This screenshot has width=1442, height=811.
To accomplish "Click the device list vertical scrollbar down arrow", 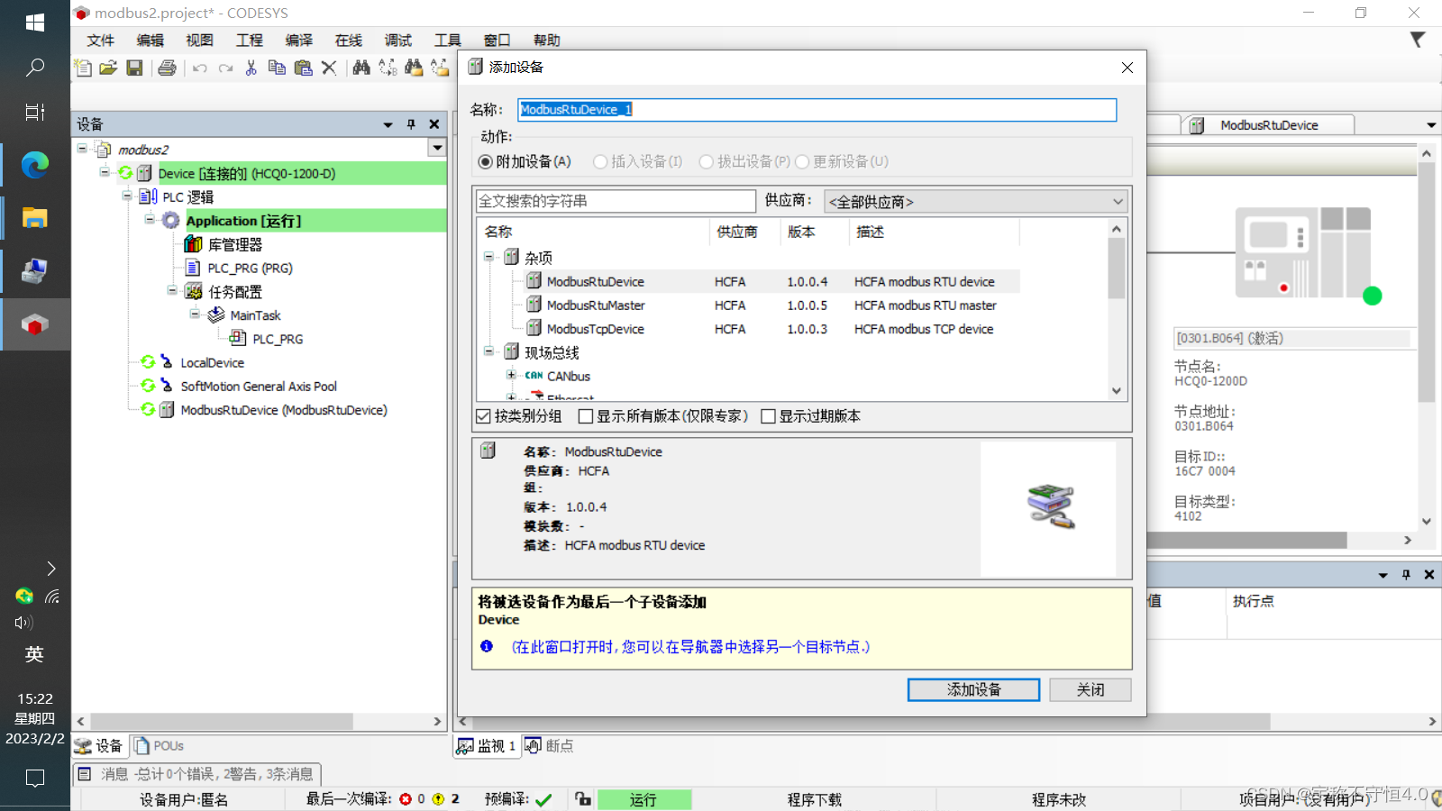I will point(1117,391).
